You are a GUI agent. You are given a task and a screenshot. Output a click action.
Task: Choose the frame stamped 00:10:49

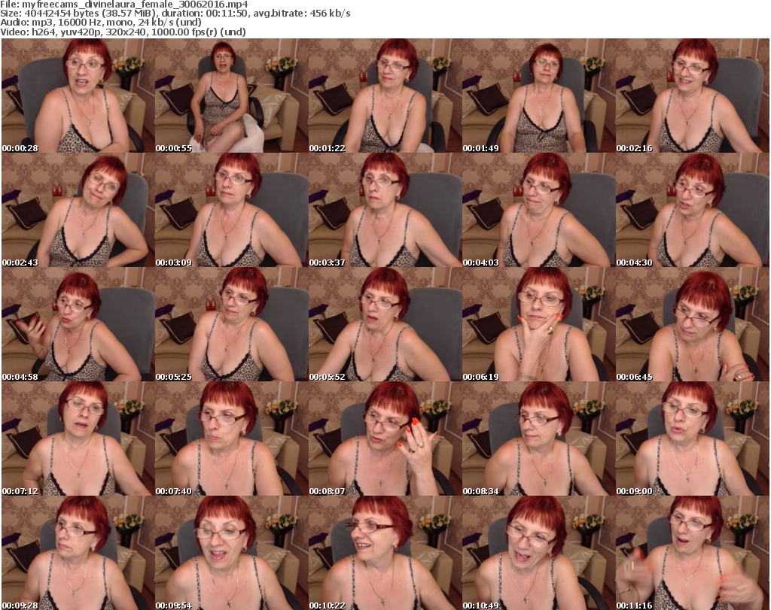[x=539, y=553]
